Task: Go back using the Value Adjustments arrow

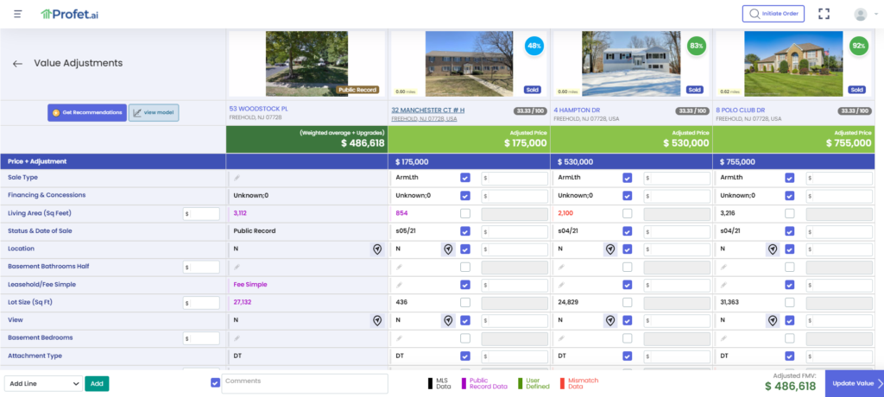Action: pyautogui.click(x=17, y=64)
